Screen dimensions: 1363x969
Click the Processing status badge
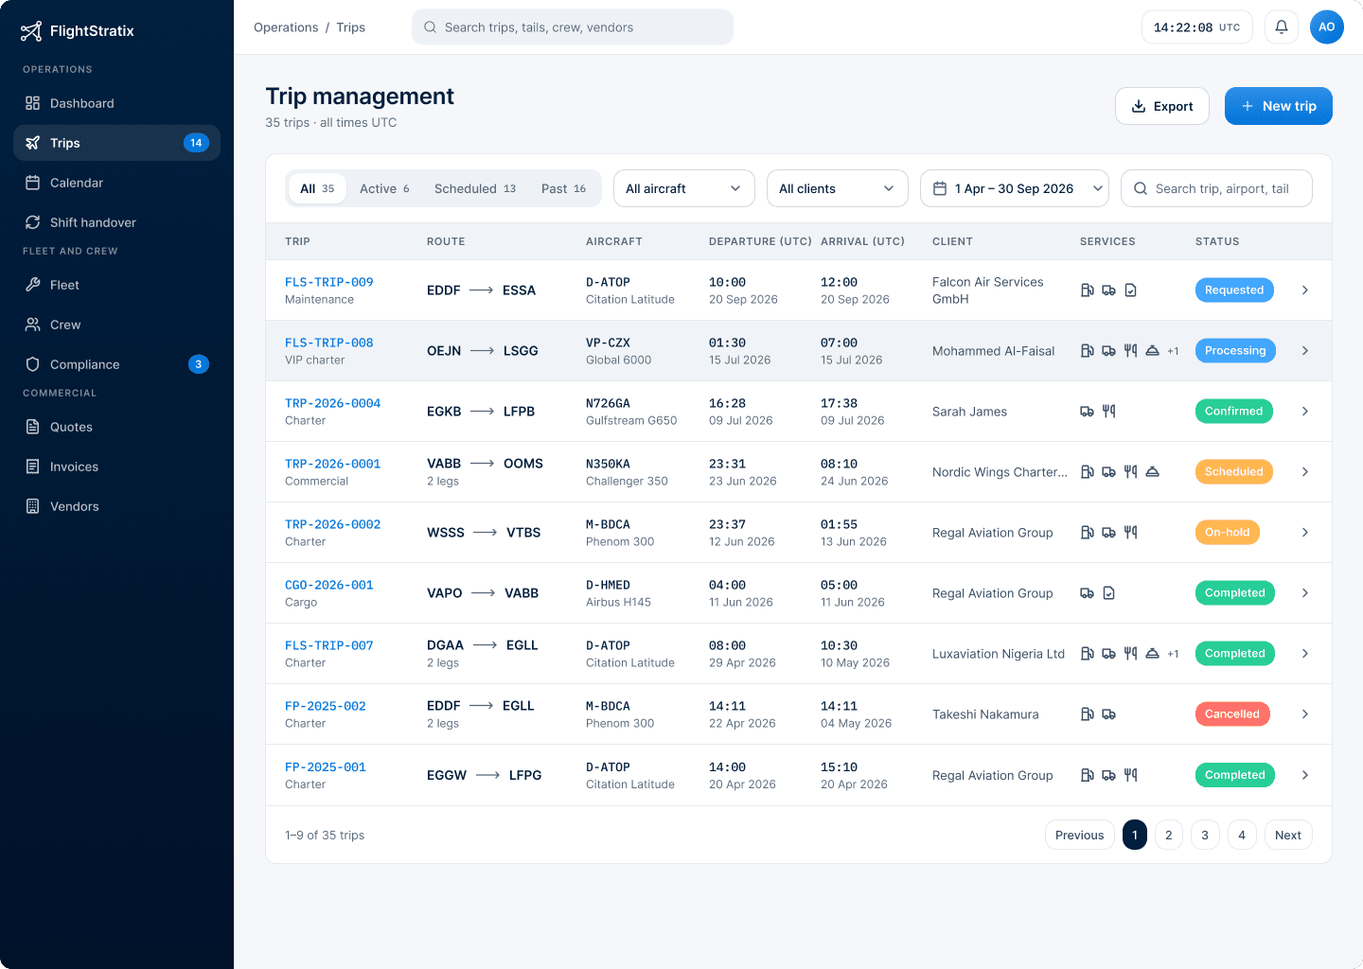pos(1235,351)
